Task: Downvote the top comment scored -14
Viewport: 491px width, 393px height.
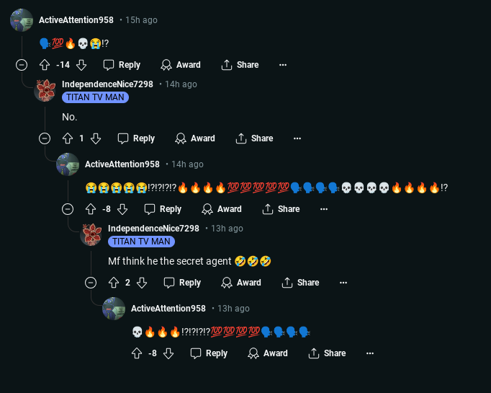Action: coord(81,65)
